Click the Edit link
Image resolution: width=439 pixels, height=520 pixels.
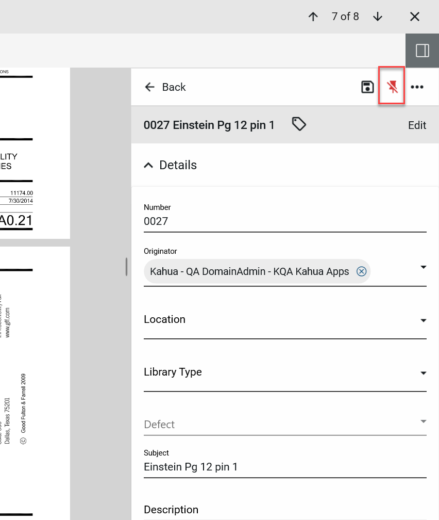[x=417, y=125]
